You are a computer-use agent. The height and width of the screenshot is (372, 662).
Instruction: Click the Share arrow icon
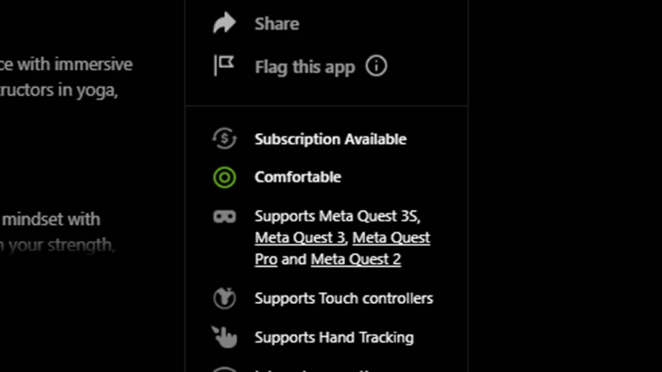tap(224, 23)
